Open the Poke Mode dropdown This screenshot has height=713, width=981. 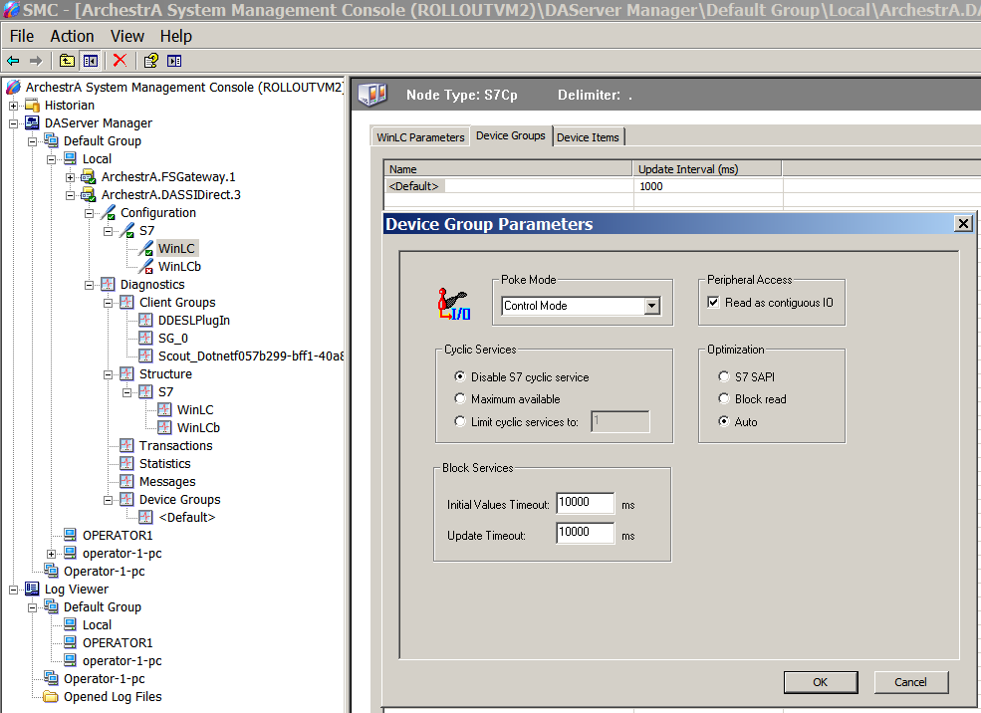coord(651,306)
